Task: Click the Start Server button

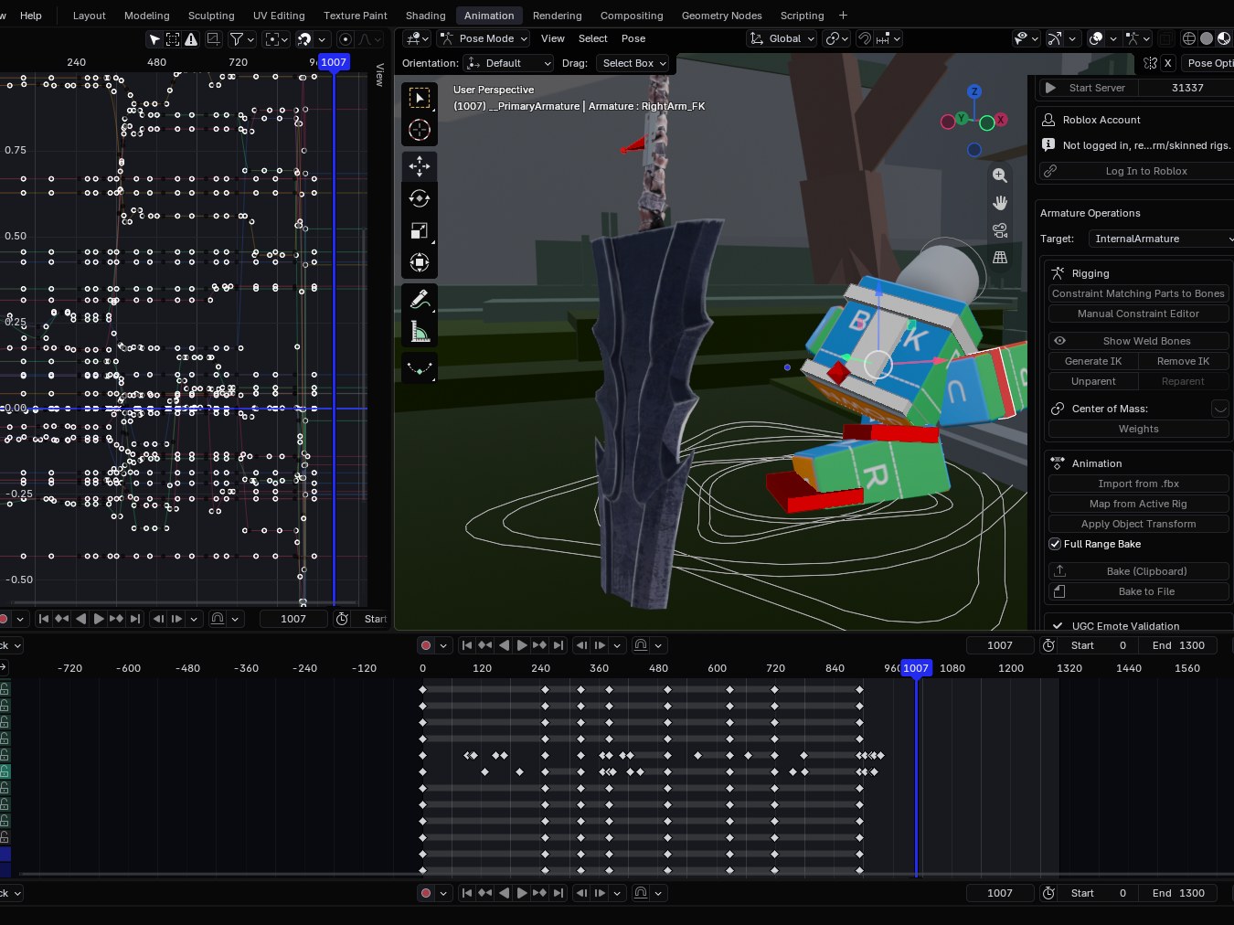Action: pos(1088,88)
